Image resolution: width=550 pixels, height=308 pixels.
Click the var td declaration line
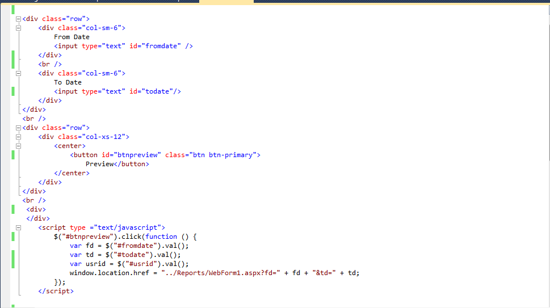point(125,255)
